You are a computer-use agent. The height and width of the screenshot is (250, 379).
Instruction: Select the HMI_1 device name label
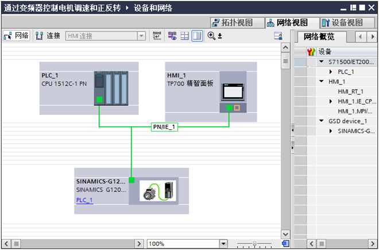(x=176, y=75)
